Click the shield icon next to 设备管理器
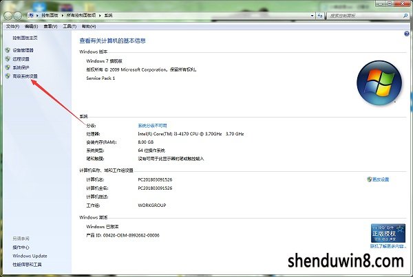This screenshot has width=413, height=277. pyautogui.click(x=8, y=50)
